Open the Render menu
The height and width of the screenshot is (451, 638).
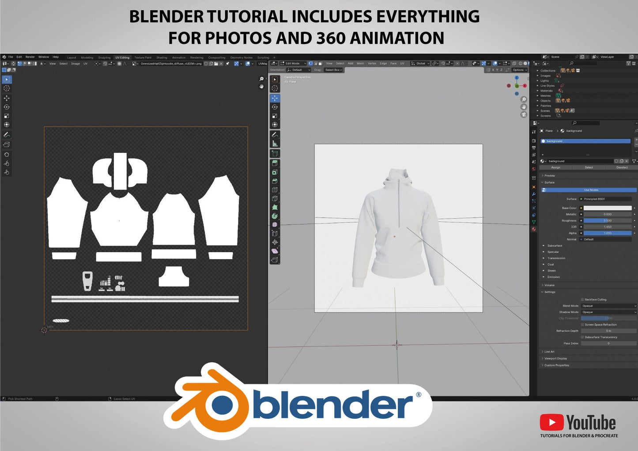pos(30,57)
